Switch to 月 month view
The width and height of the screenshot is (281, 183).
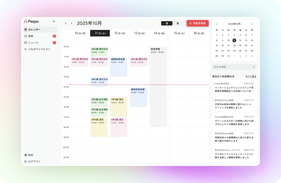click(178, 23)
